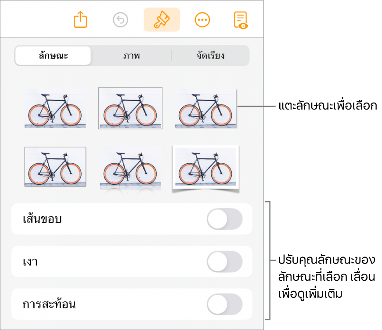382x330 pixels.
Task: Choose the white-framed curled-shadow bicycle style
Action: coord(205,167)
